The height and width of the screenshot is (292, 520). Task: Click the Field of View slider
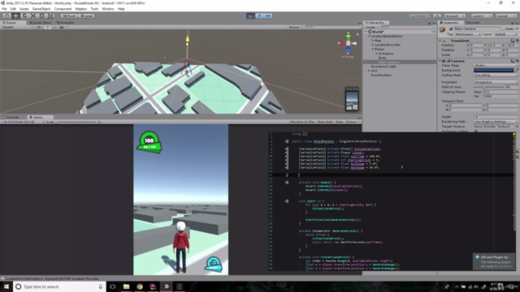(489, 87)
